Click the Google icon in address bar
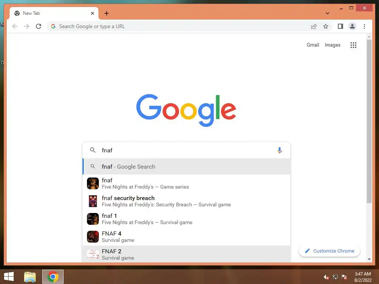 (53, 26)
